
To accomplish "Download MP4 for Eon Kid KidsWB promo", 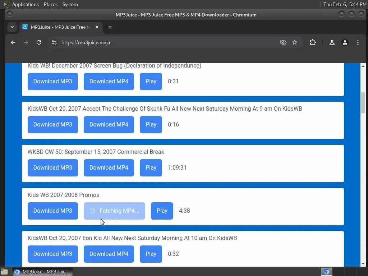I will (109, 254).
